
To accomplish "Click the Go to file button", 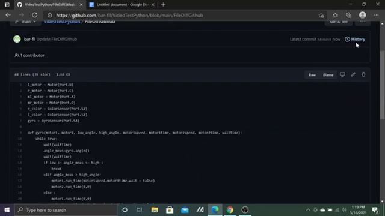I will point(339,22).
